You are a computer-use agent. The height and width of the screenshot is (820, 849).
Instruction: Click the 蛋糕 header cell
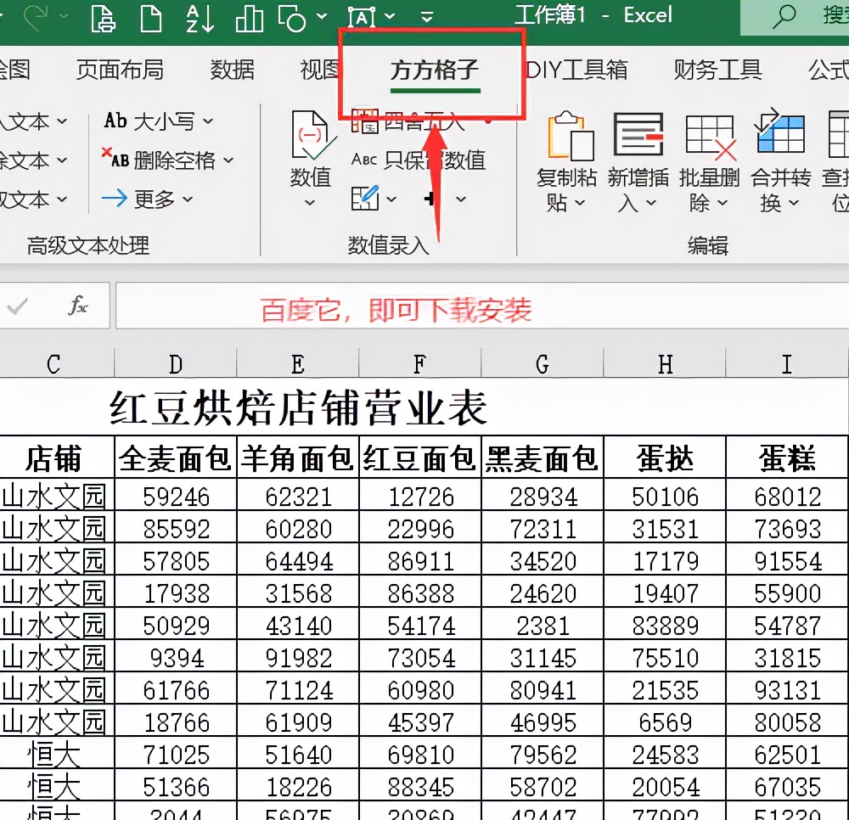click(787, 458)
